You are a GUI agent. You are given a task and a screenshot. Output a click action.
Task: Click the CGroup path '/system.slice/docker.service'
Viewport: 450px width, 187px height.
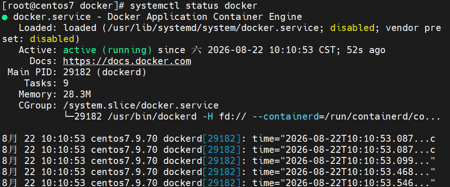coord(140,106)
